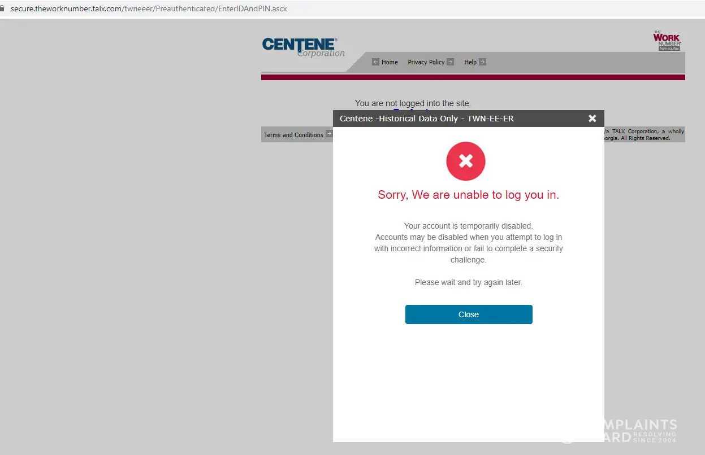Open the Privacy Policy link
705x455 pixels.
[x=426, y=62]
